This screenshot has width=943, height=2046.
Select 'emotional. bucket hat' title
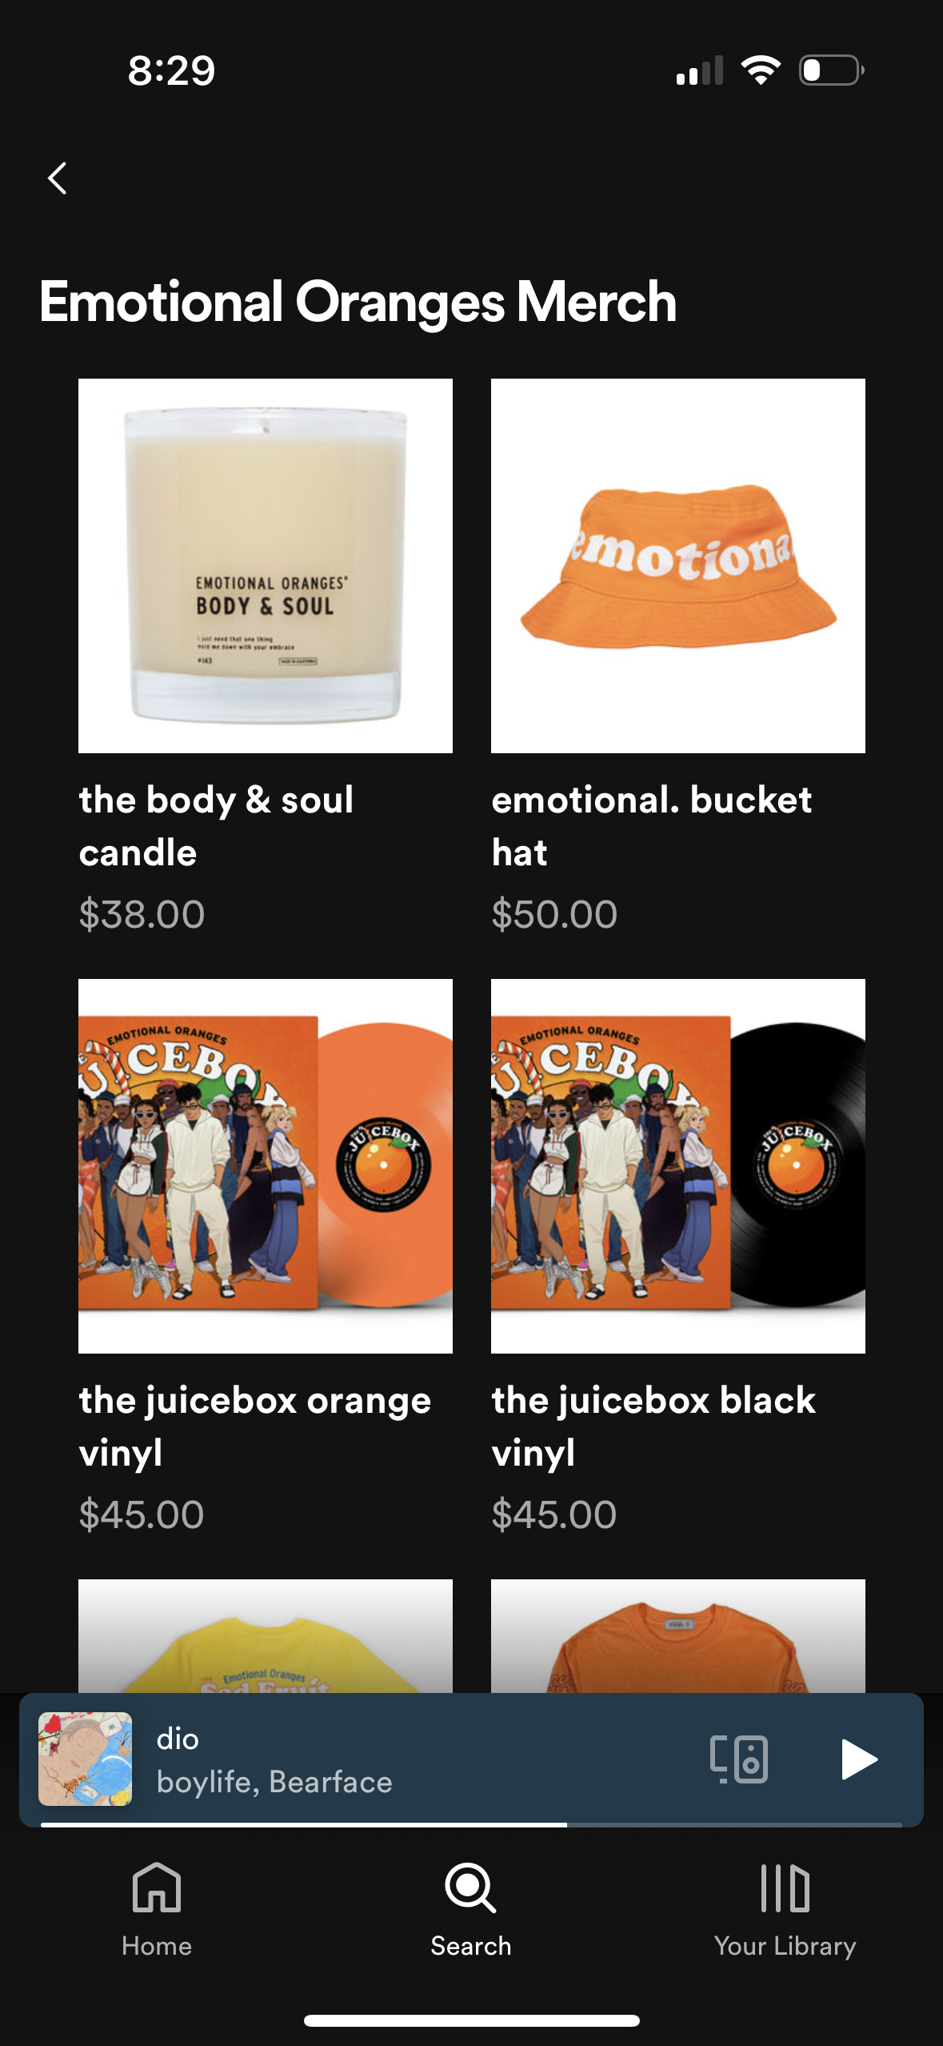pyautogui.click(x=652, y=826)
